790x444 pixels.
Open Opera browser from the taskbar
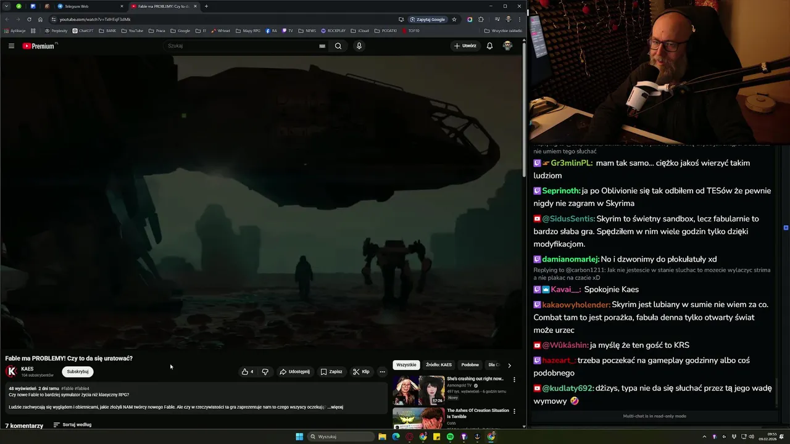tap(410, 437)
